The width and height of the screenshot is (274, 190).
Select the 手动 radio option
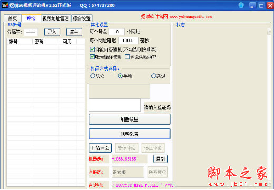tap(120, 76)
